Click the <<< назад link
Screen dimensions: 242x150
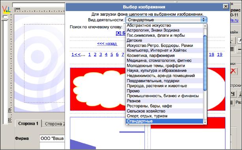[107, 44]
